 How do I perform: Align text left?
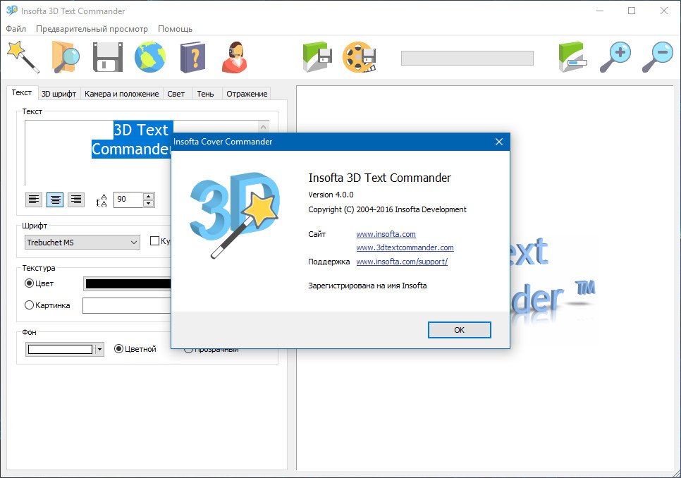click(34, 200)
